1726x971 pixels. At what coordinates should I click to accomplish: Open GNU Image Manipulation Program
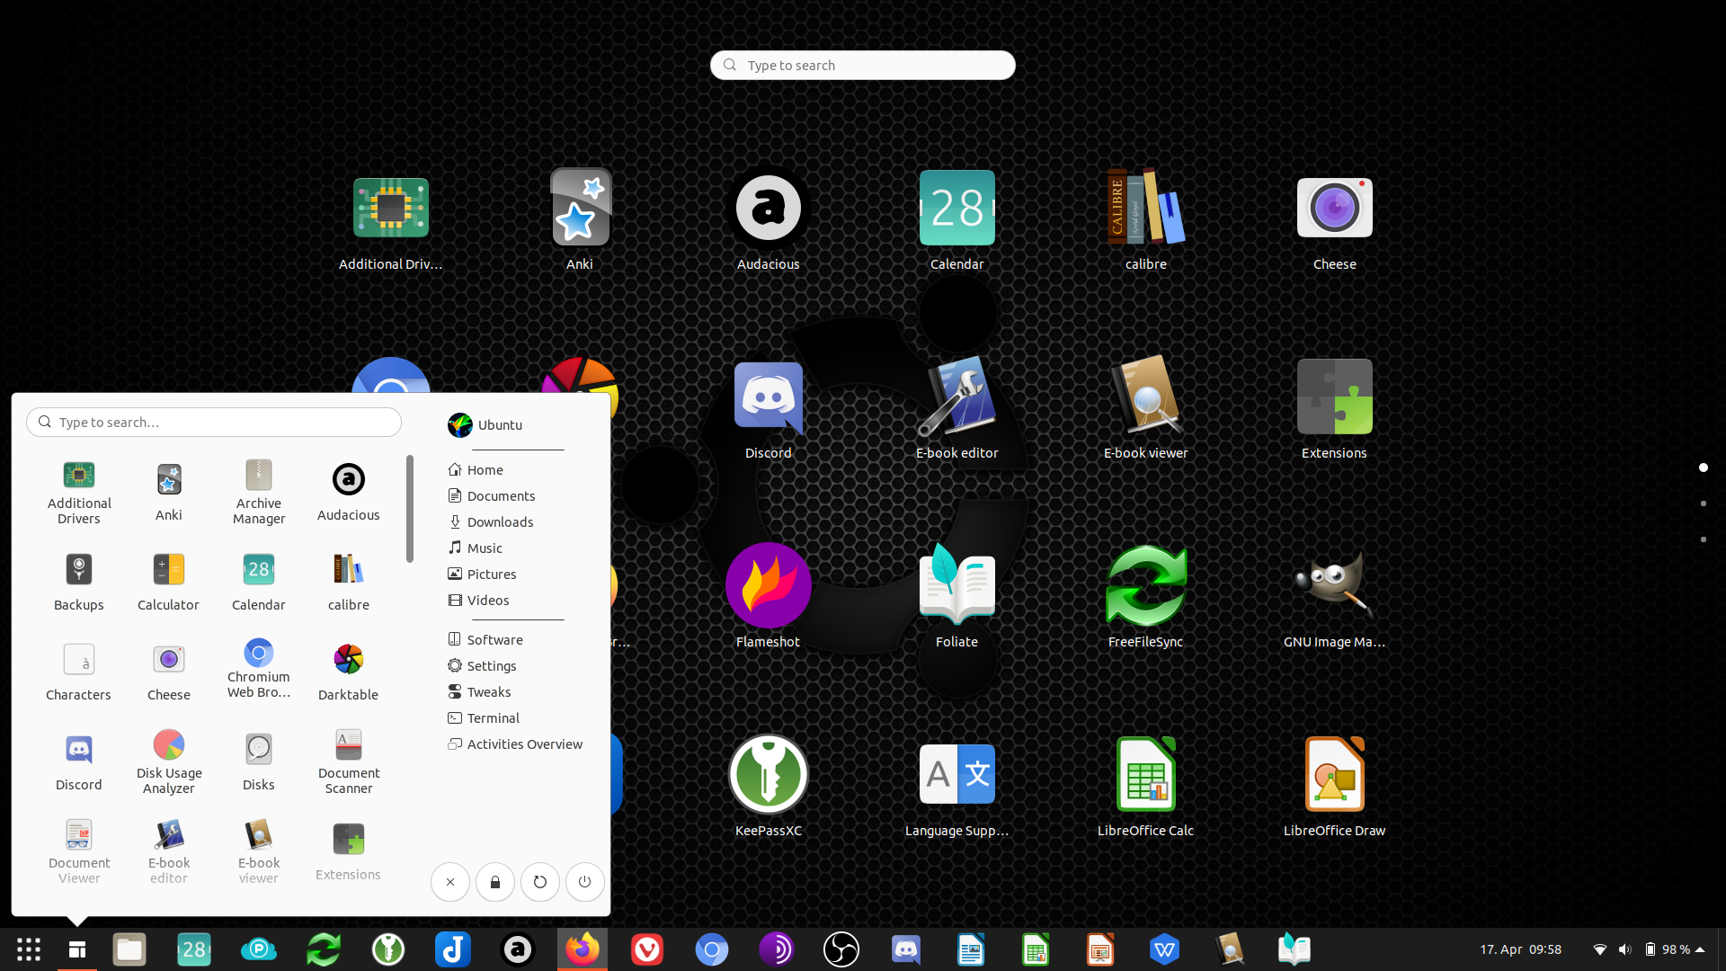point(1334,584)
